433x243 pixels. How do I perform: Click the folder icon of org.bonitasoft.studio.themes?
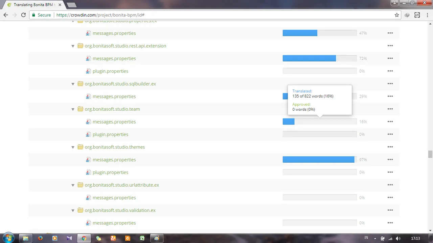(80, 147)
